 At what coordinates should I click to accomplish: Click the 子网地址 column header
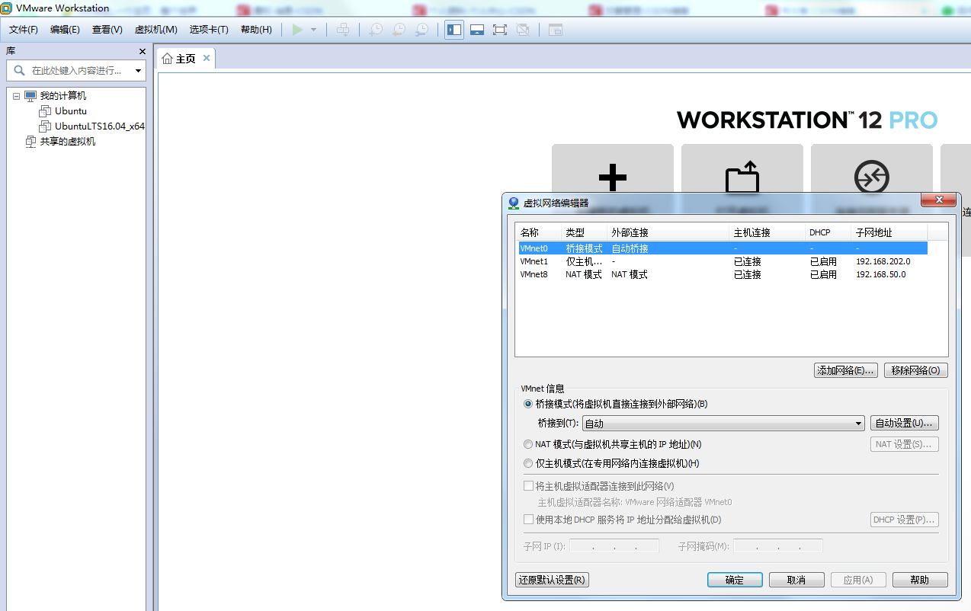pos(889,232)
